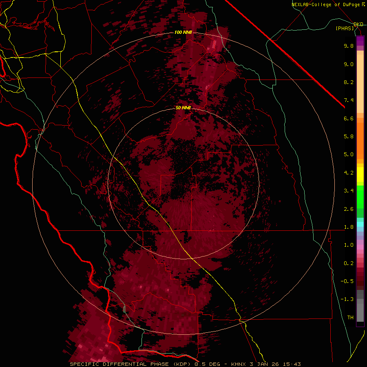
Task: Select the 7.4 scale value
Action: tap(349, 100)
